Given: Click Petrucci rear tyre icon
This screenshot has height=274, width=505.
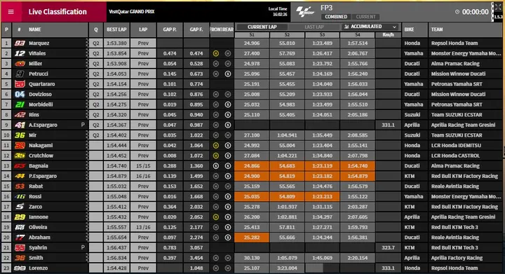Looking at the screenshot, I should click(228, 74).
